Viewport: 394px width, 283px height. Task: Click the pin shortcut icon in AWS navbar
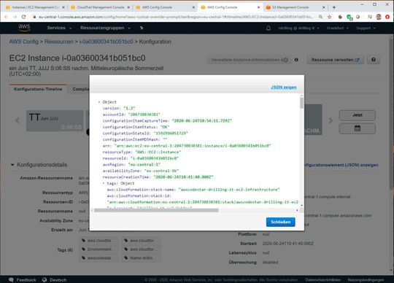142,28
